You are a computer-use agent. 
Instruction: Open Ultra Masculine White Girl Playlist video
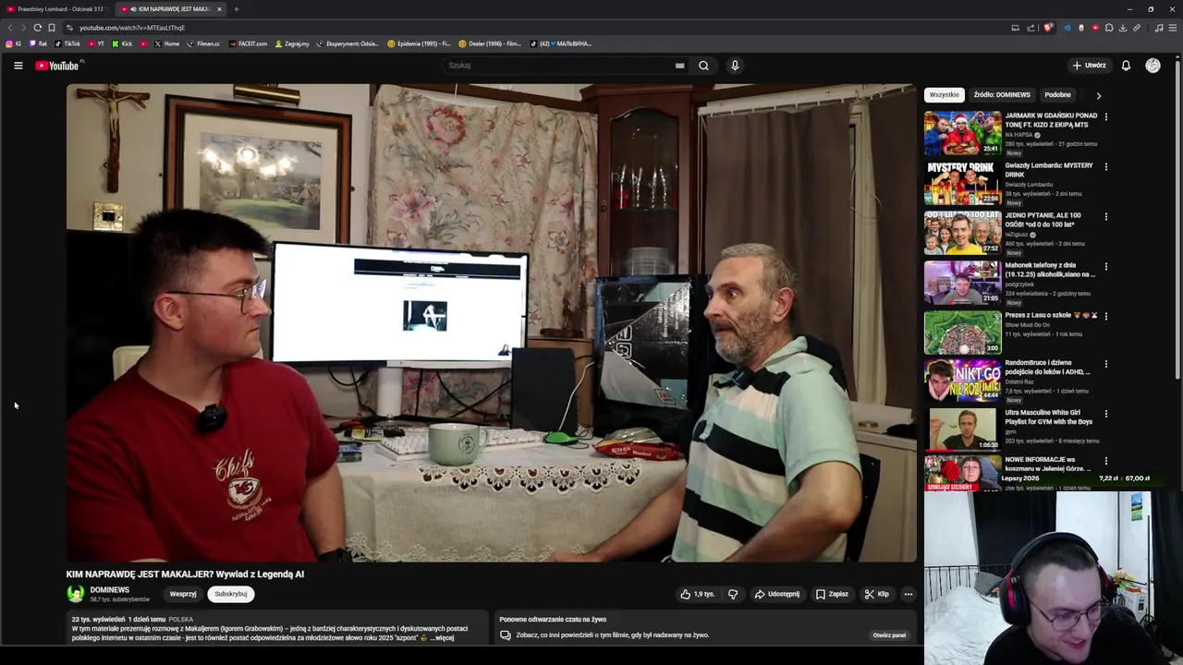coord(962,429)
